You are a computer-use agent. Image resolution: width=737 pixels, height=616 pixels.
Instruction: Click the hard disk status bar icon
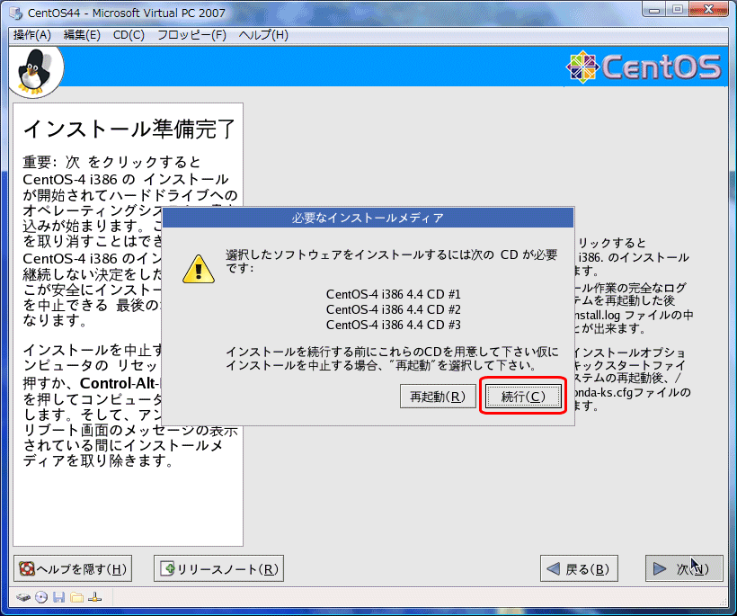pos(23,597)
